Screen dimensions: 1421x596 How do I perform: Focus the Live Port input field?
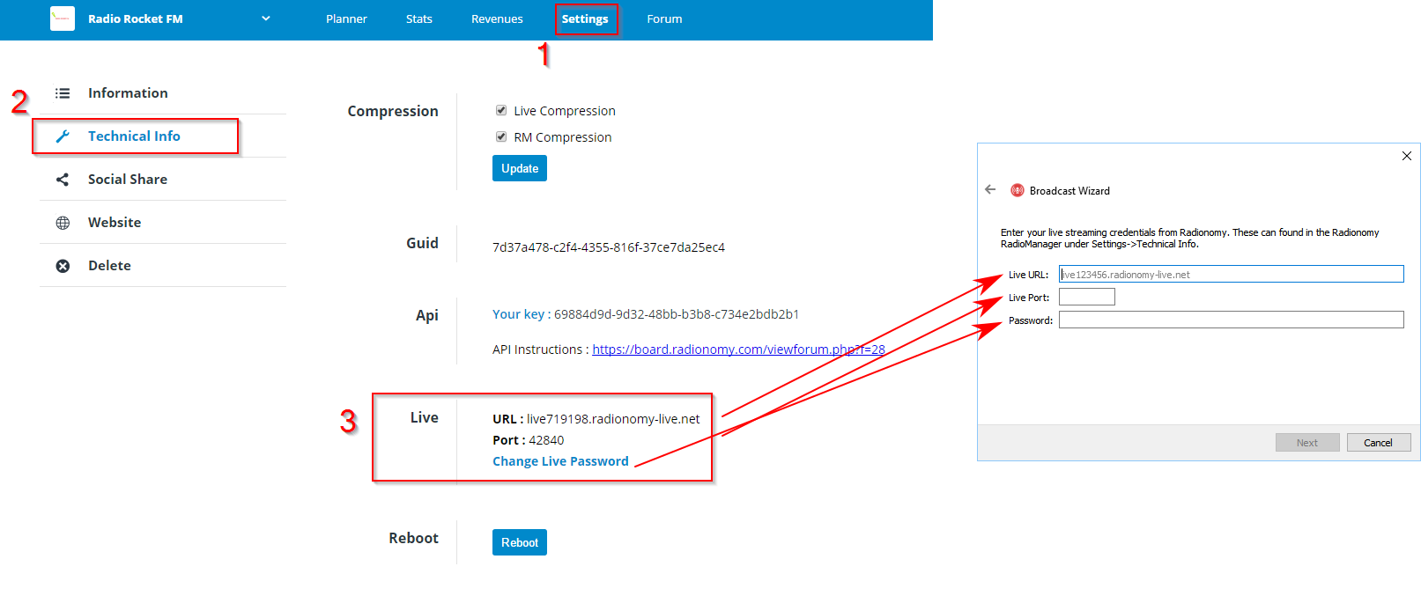coord(1086,297)
